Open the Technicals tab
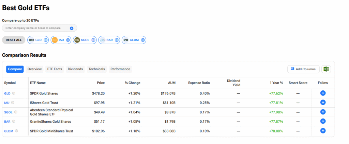This screenshot has height=144, width=349. pos(96,69)
